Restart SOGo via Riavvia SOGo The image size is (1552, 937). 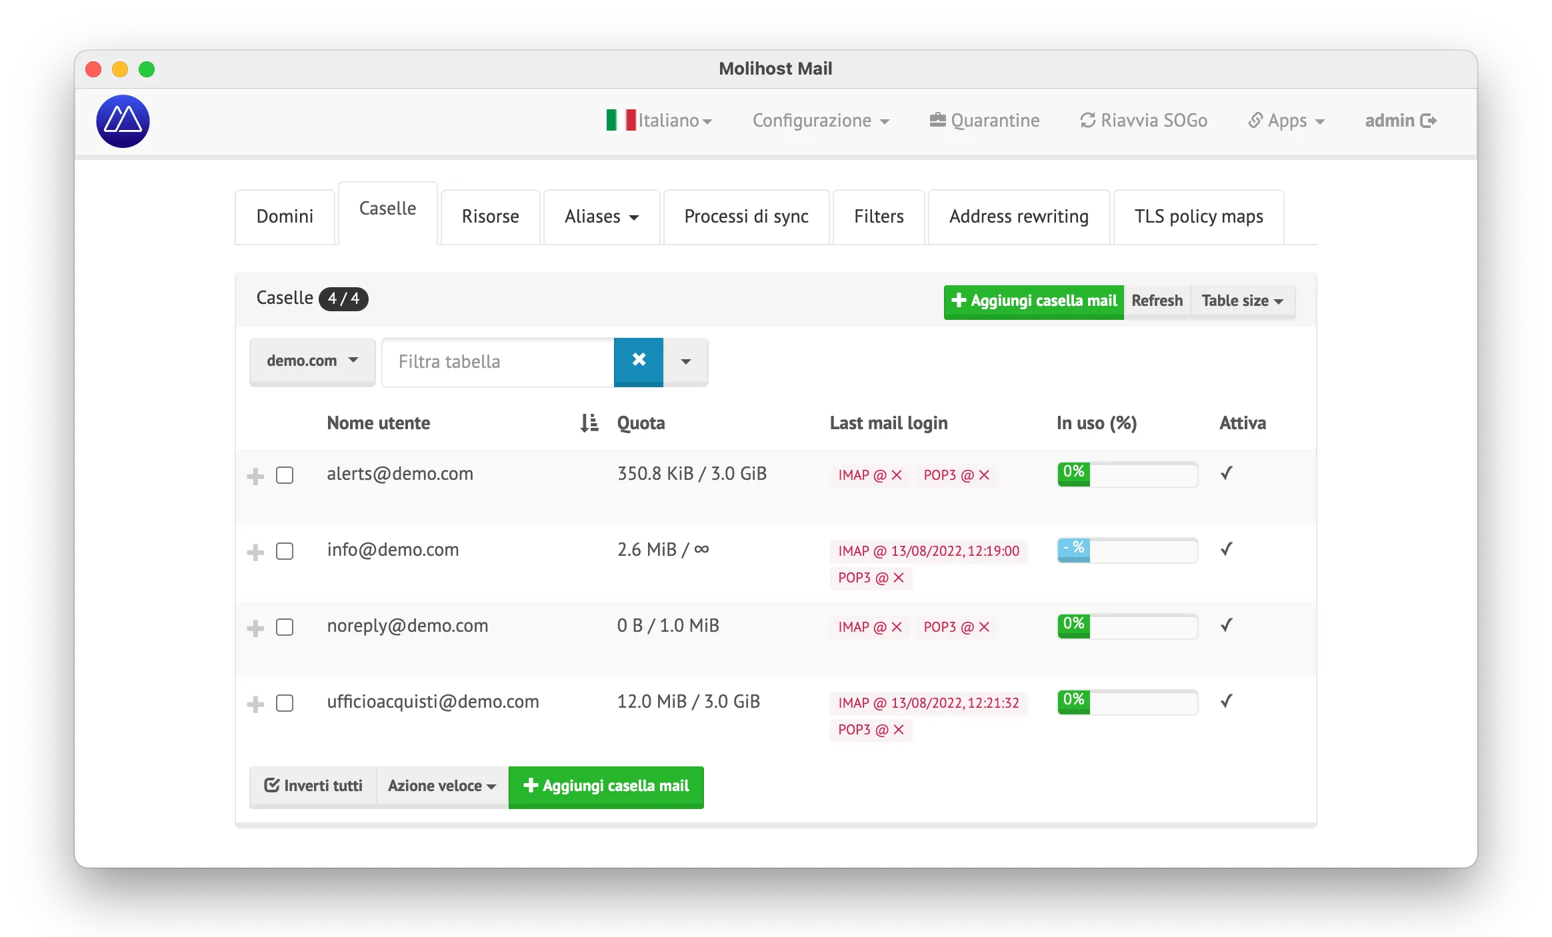tap(1143, 121)
